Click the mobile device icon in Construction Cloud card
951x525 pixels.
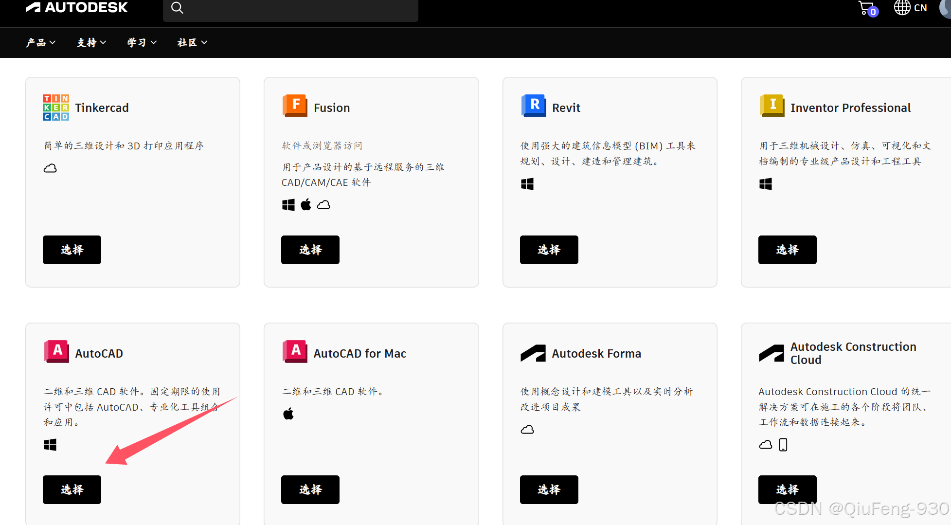783,445
